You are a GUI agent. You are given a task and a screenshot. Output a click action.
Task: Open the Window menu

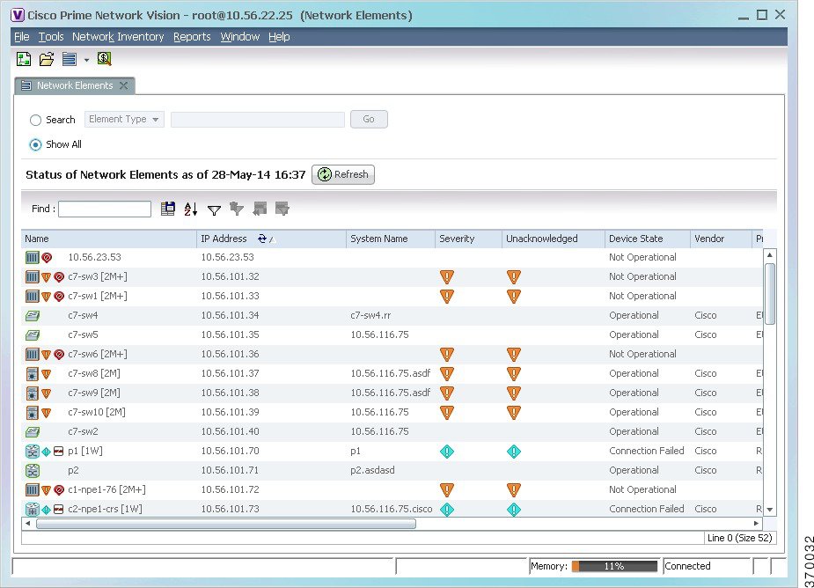pyautogui.click(x=240, y=37)
